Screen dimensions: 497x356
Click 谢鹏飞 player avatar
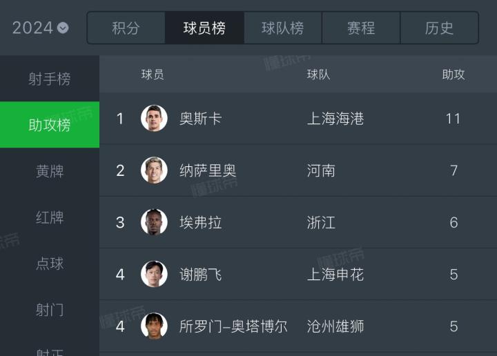[154, 274]
